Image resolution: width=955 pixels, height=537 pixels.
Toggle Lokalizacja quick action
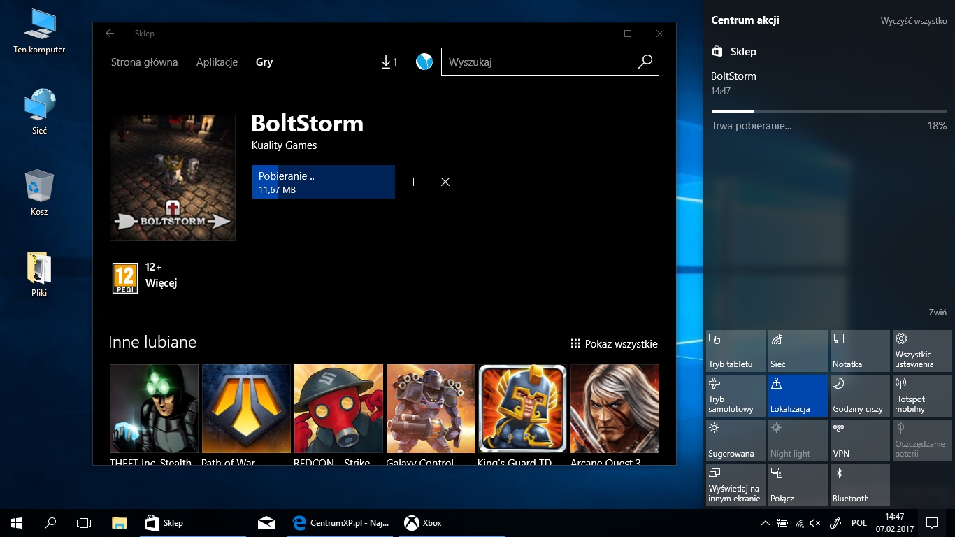click(798, 396)
